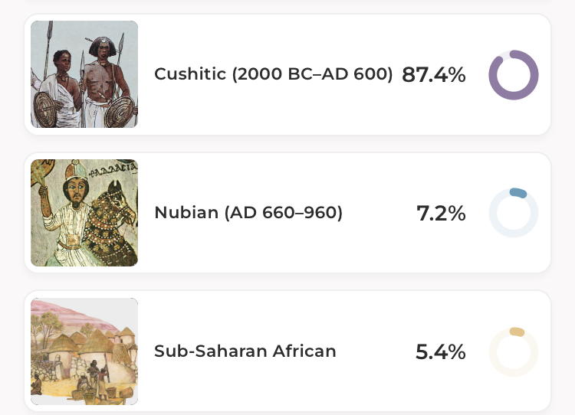Image resolution: width=575 pixels, height=415 pixels.
Task: Select the 87.4% Cushitic percentage
Action: pos(433,75)
